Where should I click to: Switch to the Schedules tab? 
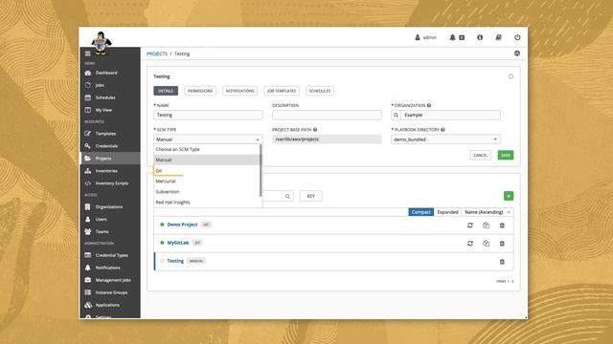[320, 91]
